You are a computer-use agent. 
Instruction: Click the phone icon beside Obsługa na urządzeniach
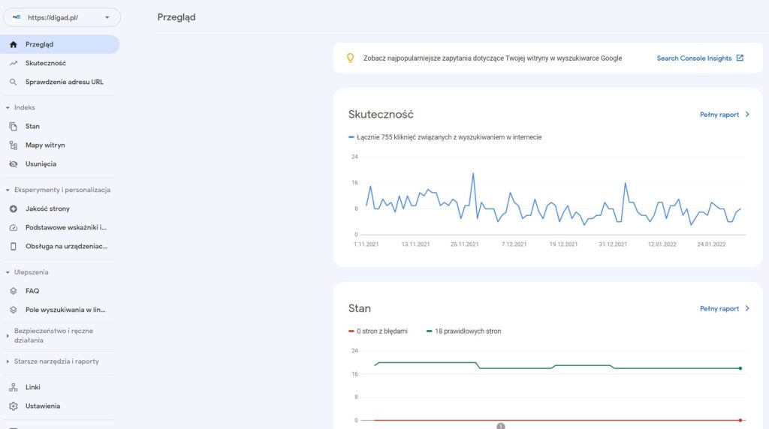[x=14, y=246]
